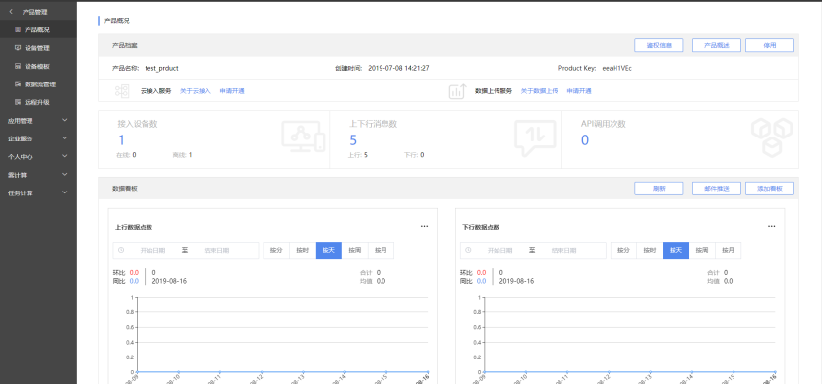
Task: Click the 停用 button
Action: (x=770, y=45)
